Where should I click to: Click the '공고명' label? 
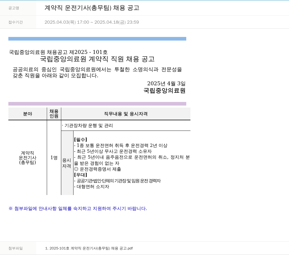pyautogui.click(x=14, y=8)
